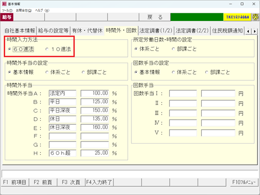Image resolution: width=260 pixels, height=195 pixels.
Task: Click the 戻る button
Action: (x=154, y=17)
